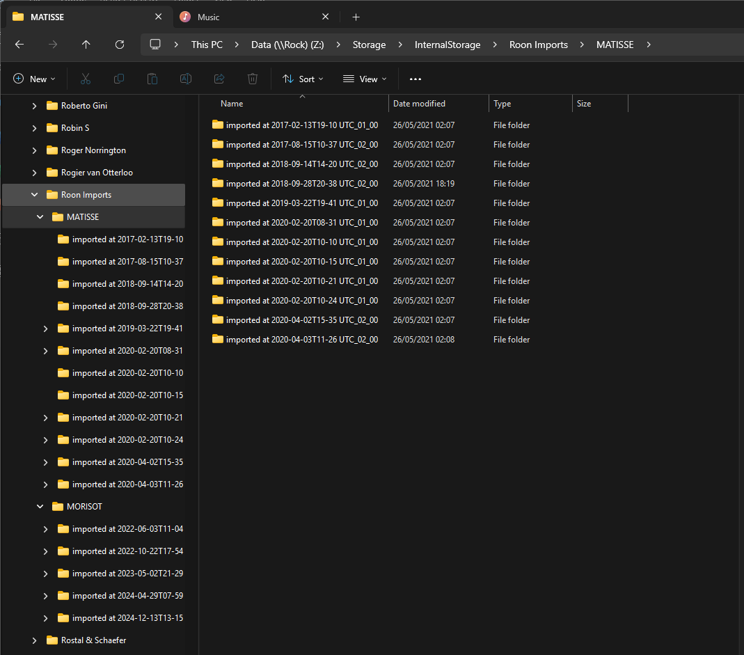Click the Robin S folder icon in tree
The height and width of the screenshot is (655, 744).
pyautogui.click(x=52, y=128)
